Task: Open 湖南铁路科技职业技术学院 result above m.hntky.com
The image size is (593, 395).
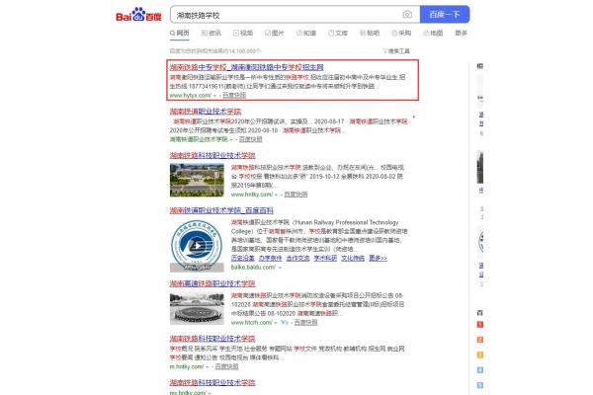Action: tap(212, 339)
